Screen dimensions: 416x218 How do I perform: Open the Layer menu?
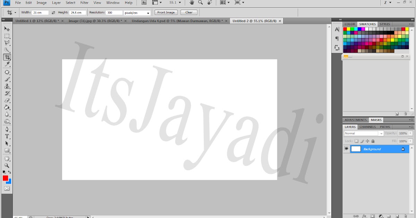click(56, 3)
